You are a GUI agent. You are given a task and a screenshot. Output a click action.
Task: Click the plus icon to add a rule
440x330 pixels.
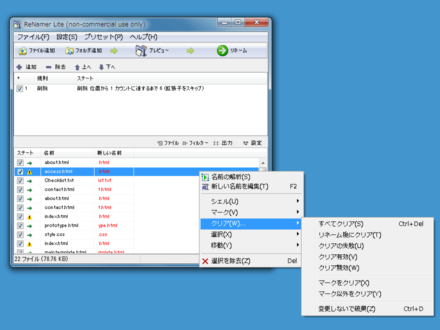coord(19,67)
